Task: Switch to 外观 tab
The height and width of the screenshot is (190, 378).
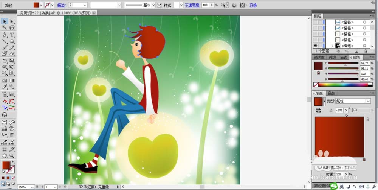Action: point(332,57)
